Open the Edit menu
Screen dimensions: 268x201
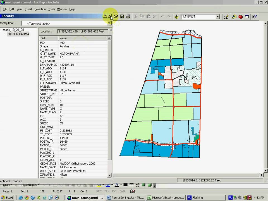[12, 9]
